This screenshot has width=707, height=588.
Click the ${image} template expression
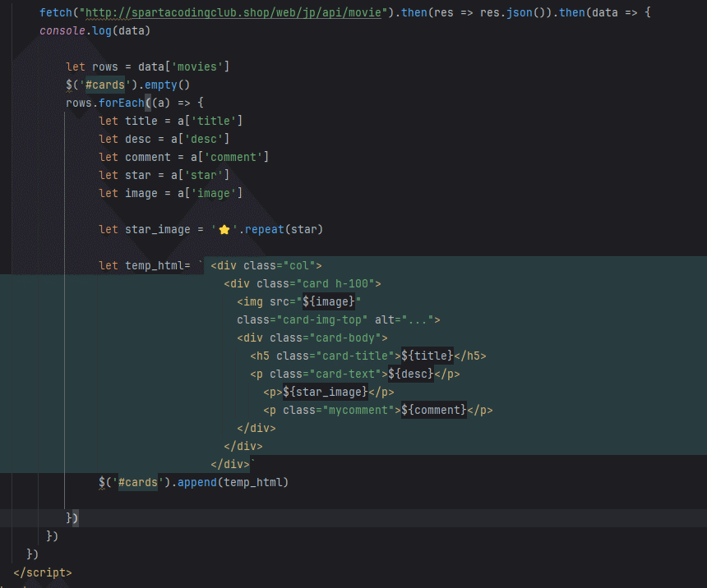[329, 301]
